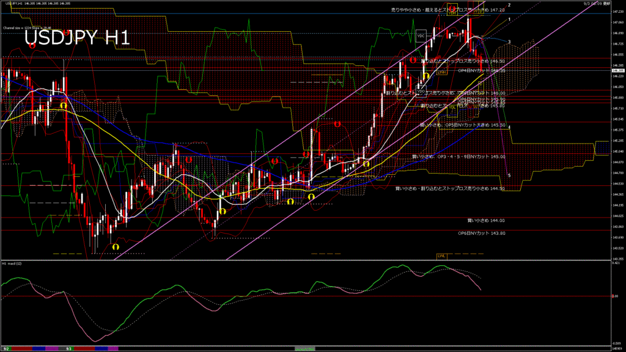Click the H1 macd (12) indicator label
The width and height of the screenshot is (626, 352).
[x=12, y=263]
